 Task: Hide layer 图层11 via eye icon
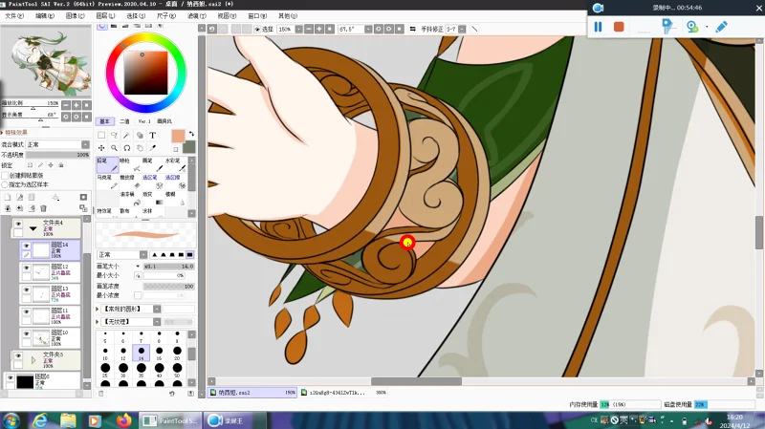27,311
